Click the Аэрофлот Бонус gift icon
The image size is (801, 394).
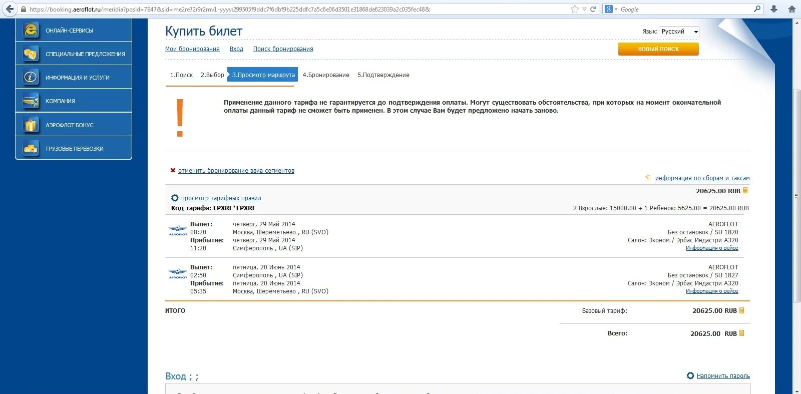(31, 125)
